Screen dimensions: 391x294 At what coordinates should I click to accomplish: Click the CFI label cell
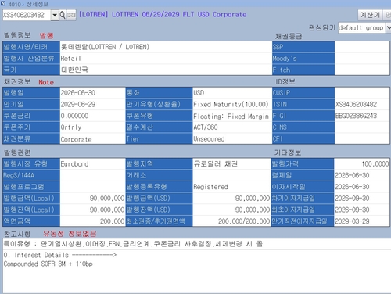tap(303, 138)
